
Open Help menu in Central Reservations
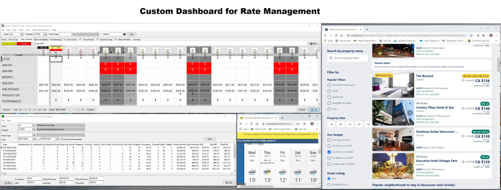pyautogui.click(x=54, y=30)
